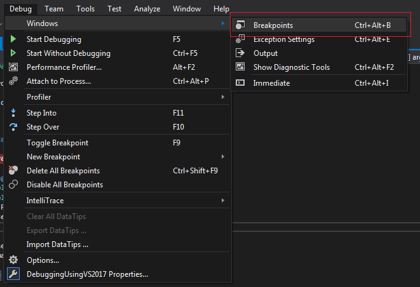Expand the New Breakpoint submenu arrow

coord(222,157)
